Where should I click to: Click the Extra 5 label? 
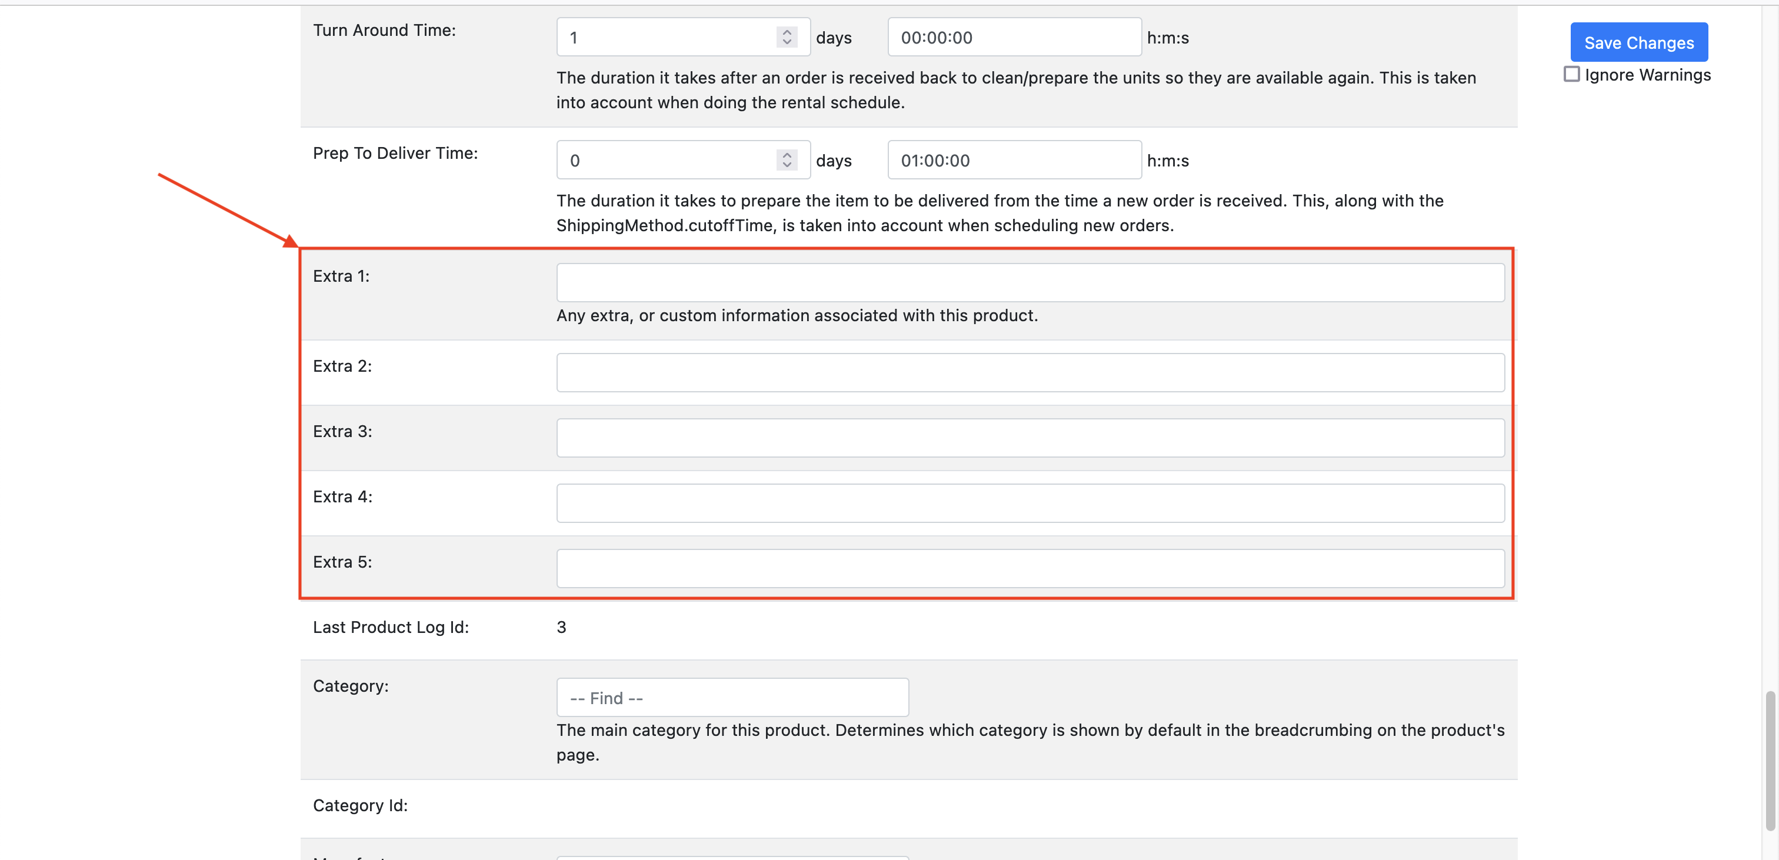pos(342,562)
